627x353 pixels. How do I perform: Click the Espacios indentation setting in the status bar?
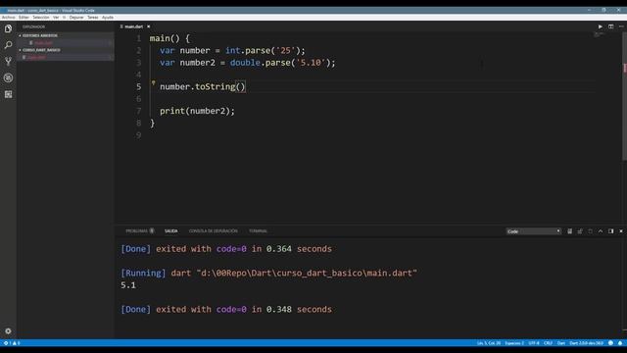514,343
